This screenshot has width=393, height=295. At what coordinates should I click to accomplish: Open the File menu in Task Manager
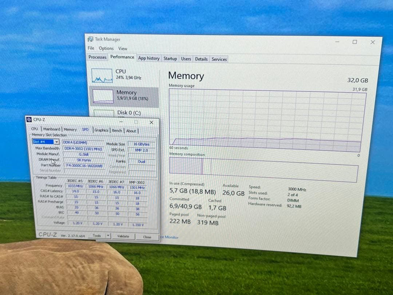[91, 48]
